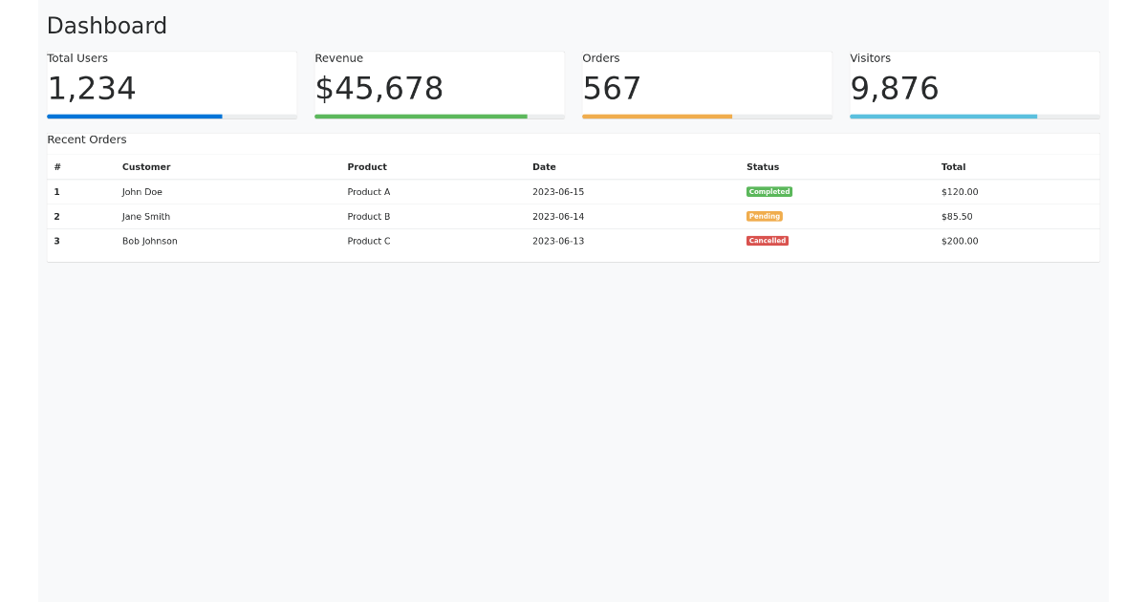Click the Completed status badge
1147x602 pixels.
pos(769,191)
